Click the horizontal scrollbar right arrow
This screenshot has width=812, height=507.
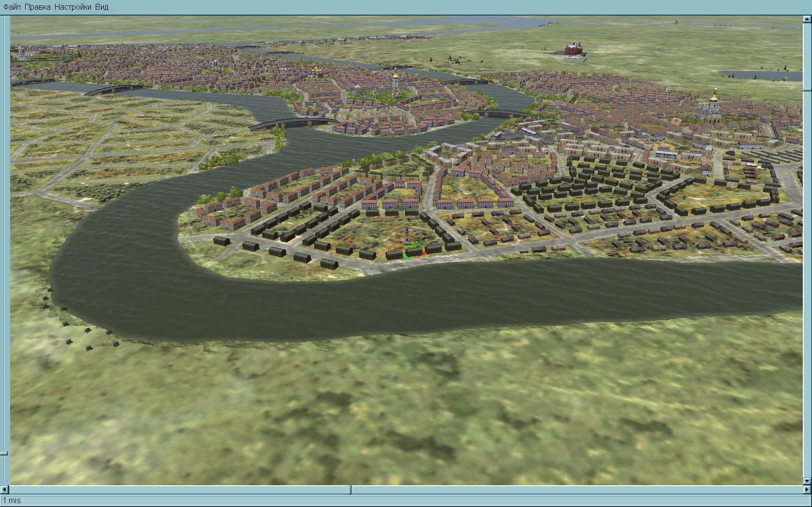[807, 490]
